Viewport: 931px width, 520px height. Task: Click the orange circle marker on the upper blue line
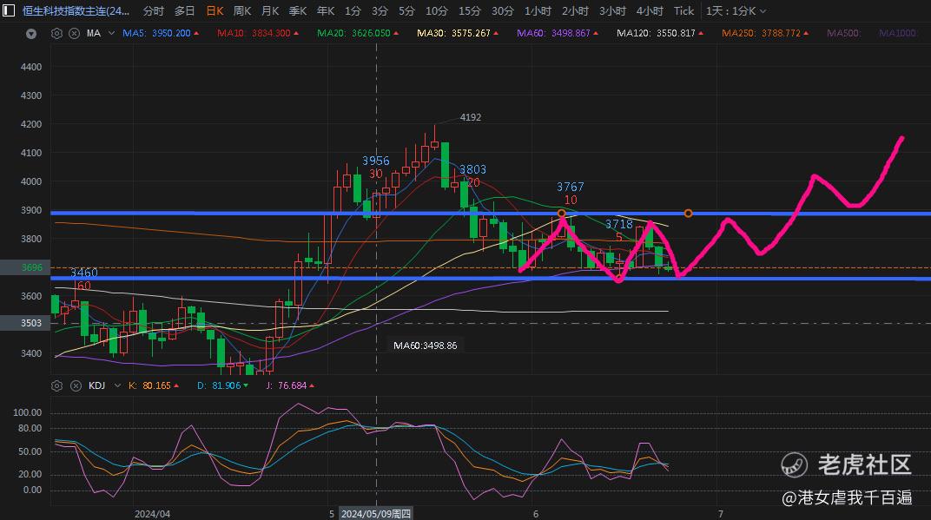[x=688, y=213]
